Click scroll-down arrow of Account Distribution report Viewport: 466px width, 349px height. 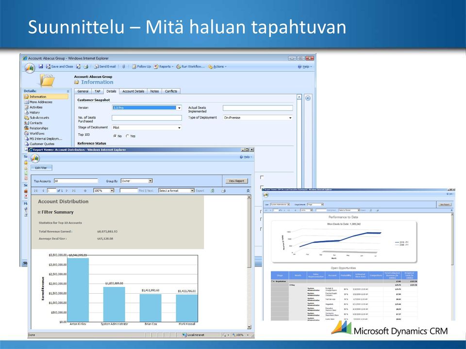click(x=249, y=327)
